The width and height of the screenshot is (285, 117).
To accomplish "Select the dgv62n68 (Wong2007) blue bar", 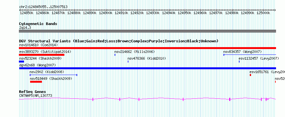I will pos(147,68).
